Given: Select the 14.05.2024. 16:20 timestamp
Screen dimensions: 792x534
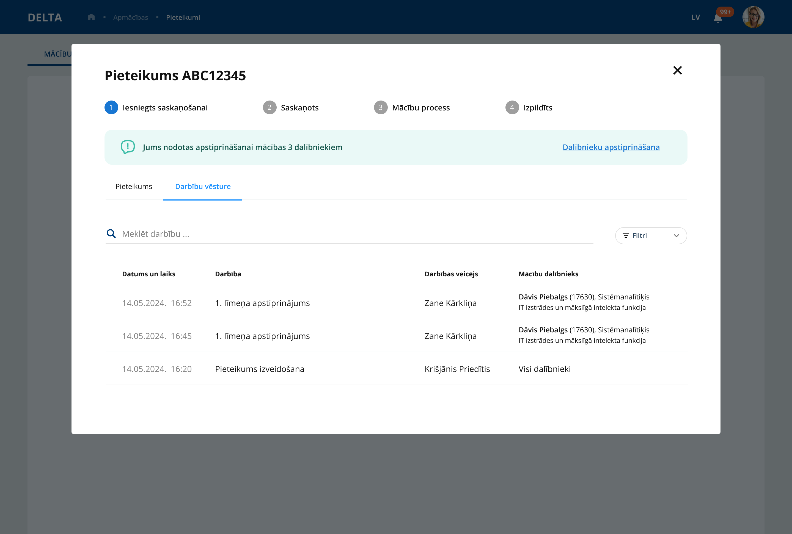Looking at the screenshot, I should coord(157,369).
